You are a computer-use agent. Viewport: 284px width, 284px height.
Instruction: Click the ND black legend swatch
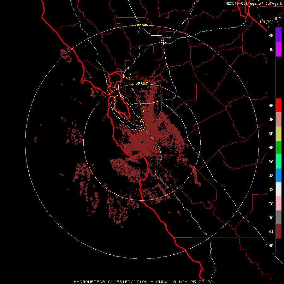279,246
